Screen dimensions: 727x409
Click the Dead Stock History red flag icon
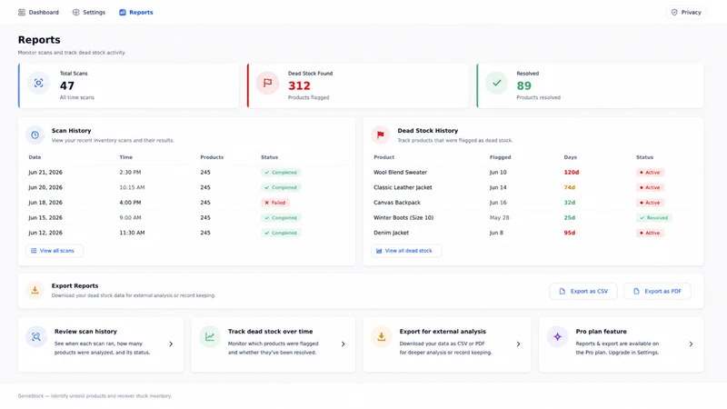click(380, 135)
